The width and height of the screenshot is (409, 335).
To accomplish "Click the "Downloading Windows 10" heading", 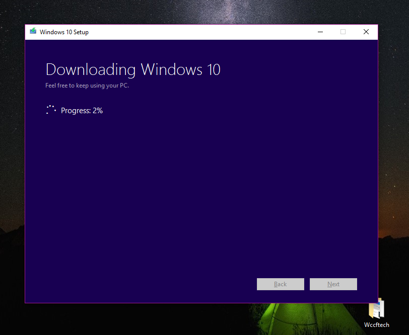I will [x=133, y=69].
